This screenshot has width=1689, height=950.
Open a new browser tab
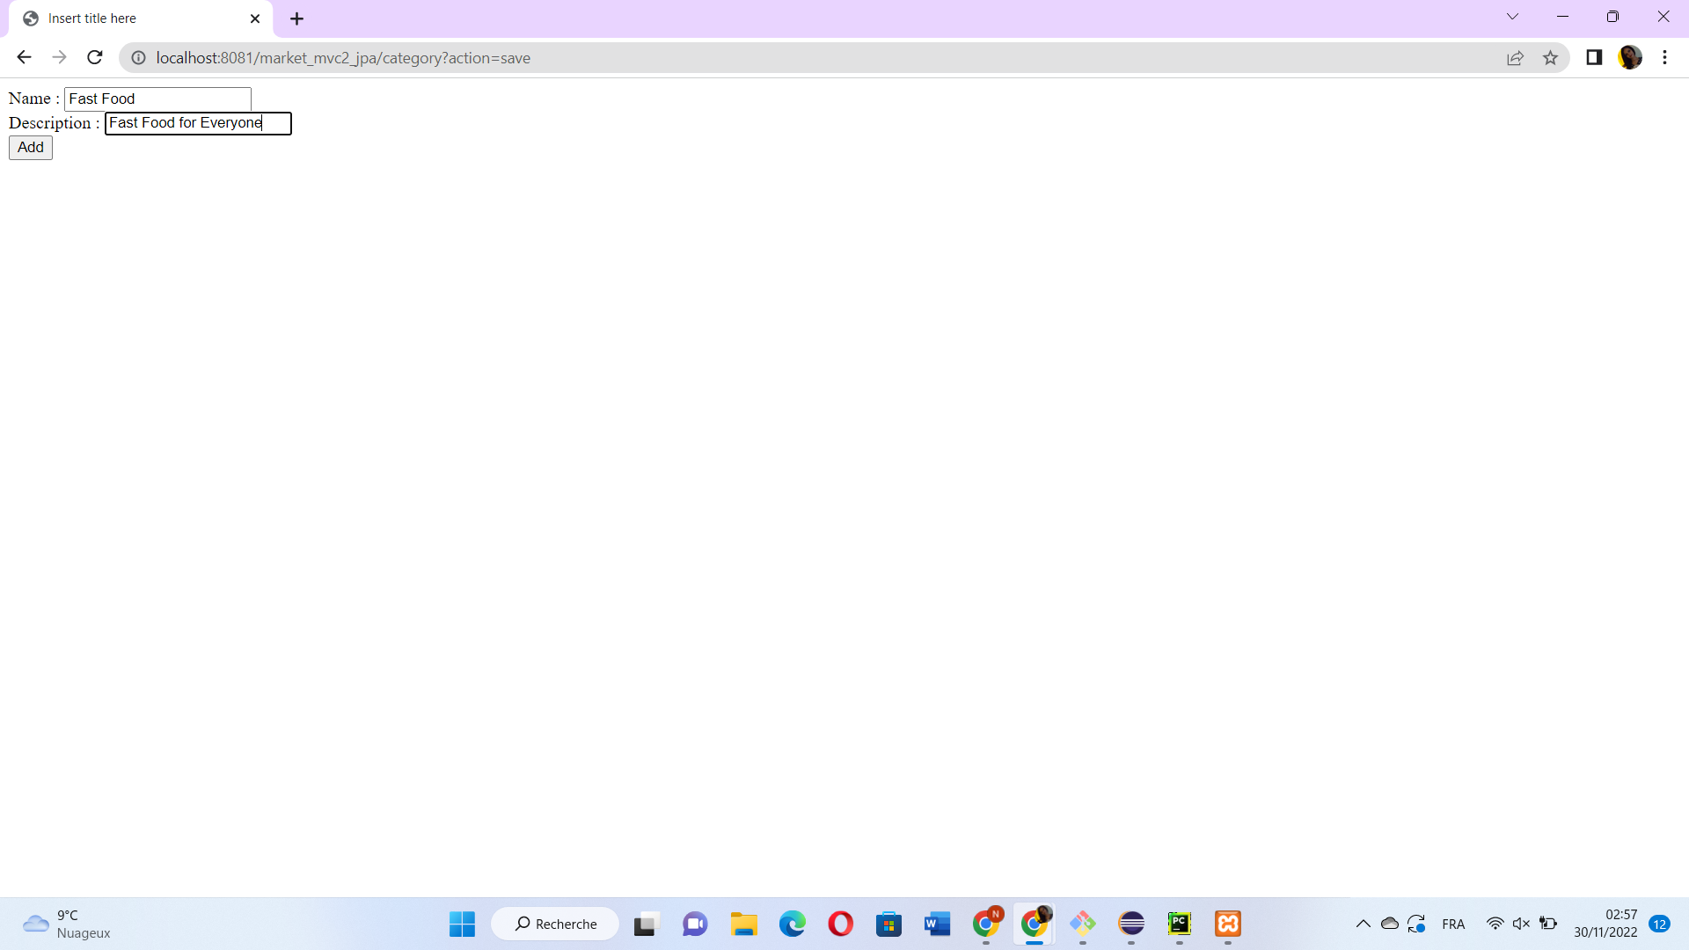(297, 18)
